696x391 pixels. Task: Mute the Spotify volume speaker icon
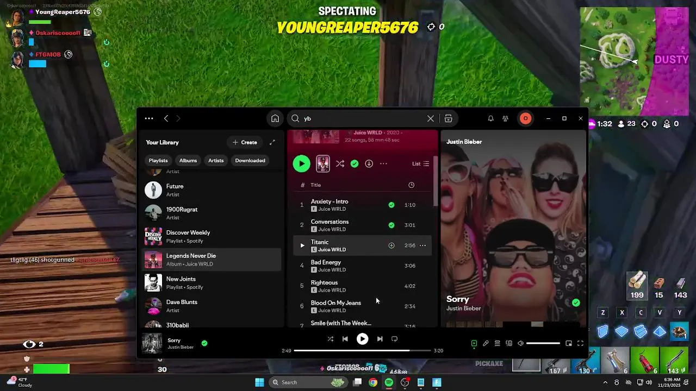(520, 343)
